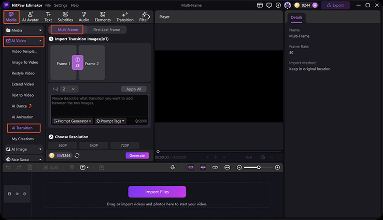Screen dimensions: 383x220
Task: Refresh the credit balance icon
Action: pyautogui.click(x=77, y=156)
